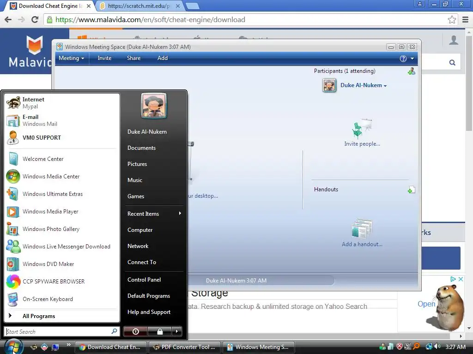
Task: Open Windows Photo Gallery
Action: point(61,229)
